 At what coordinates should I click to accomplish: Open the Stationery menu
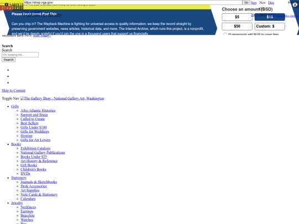pos(19,178)
